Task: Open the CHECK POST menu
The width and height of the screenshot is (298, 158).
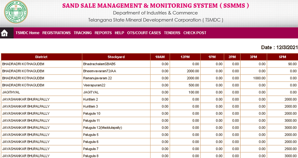Action: pyautogui.click(x=195, y=33)
